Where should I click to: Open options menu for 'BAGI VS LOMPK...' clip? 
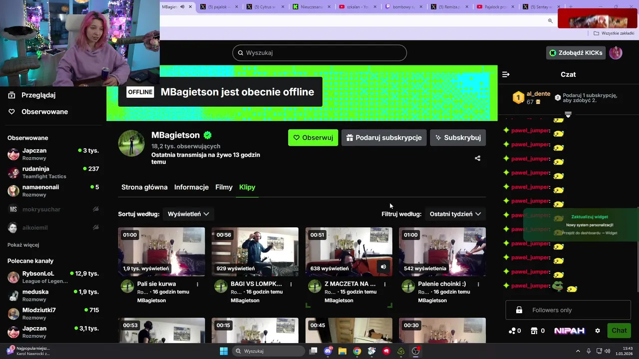pyautogui.click(x=291, y=284)
